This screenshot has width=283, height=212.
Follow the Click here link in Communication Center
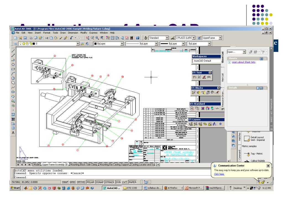coord(219,174)
